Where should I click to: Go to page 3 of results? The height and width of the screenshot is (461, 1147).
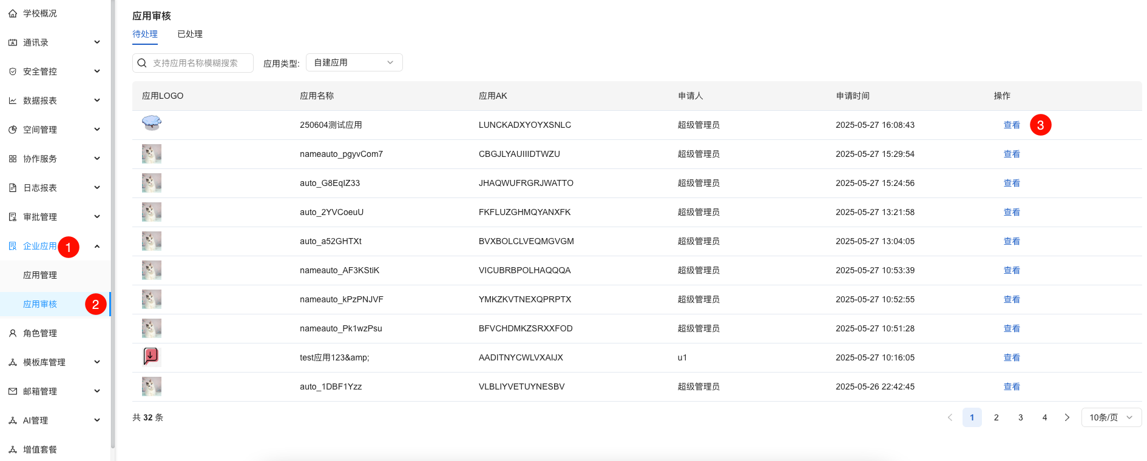(1020, 417)
